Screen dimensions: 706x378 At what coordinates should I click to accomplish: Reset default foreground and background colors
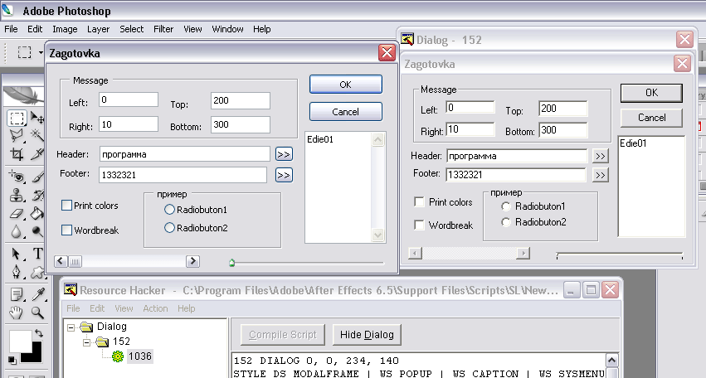click(12, 360)
